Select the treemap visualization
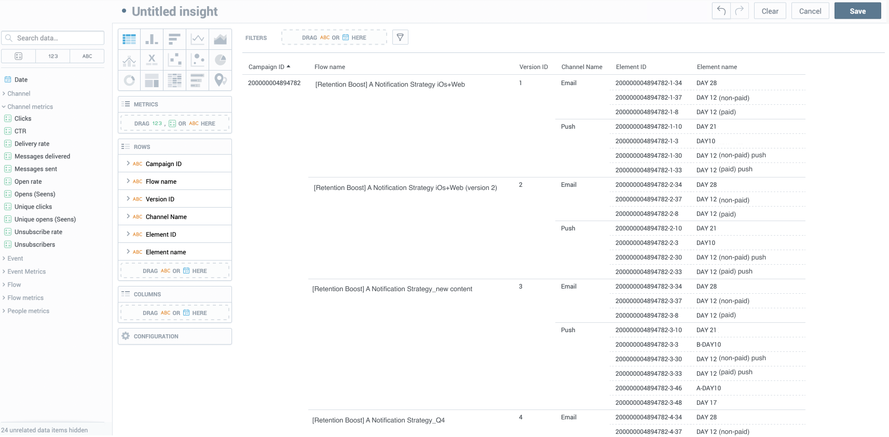 coord(152,80)
